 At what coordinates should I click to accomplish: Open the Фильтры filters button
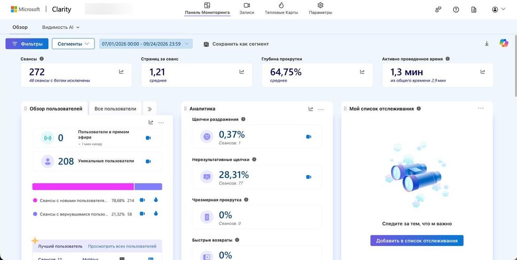point(27,44)
